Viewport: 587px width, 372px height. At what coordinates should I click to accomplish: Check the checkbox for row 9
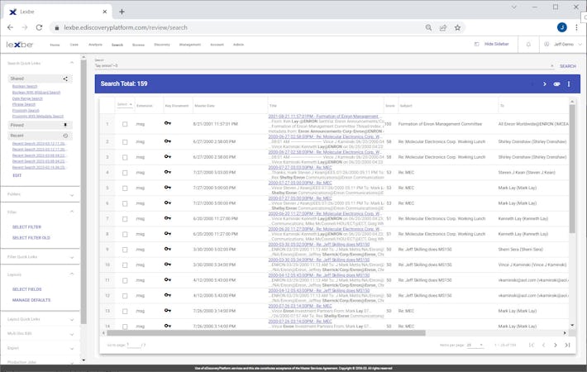pos(125,250)
